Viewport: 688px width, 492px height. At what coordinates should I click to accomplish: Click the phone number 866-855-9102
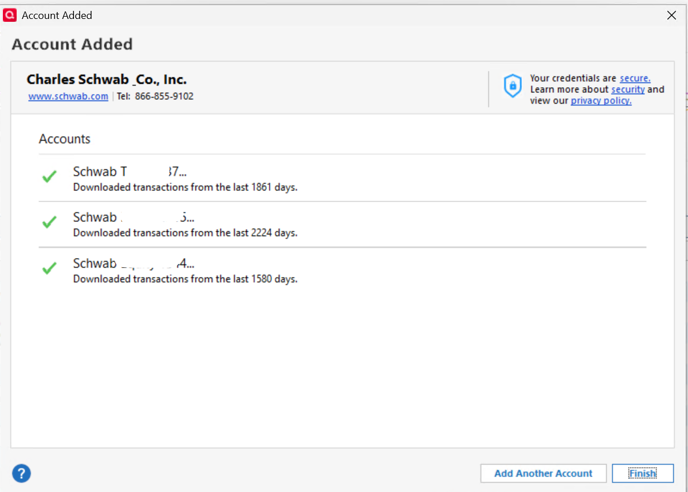tap(165, 96)
